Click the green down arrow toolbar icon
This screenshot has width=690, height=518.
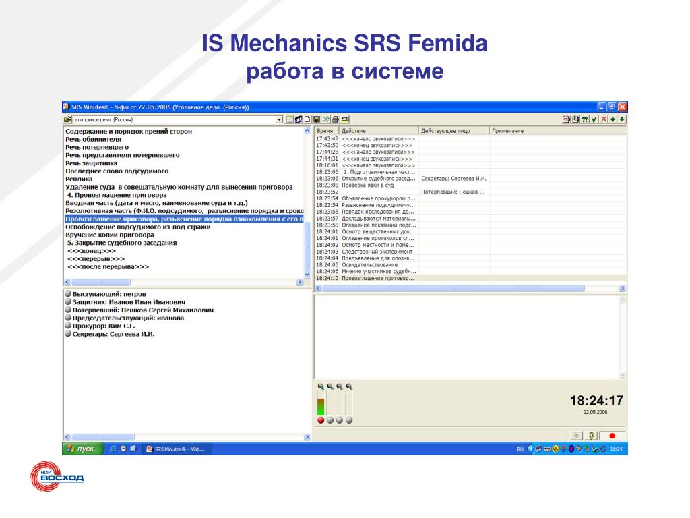622,119
